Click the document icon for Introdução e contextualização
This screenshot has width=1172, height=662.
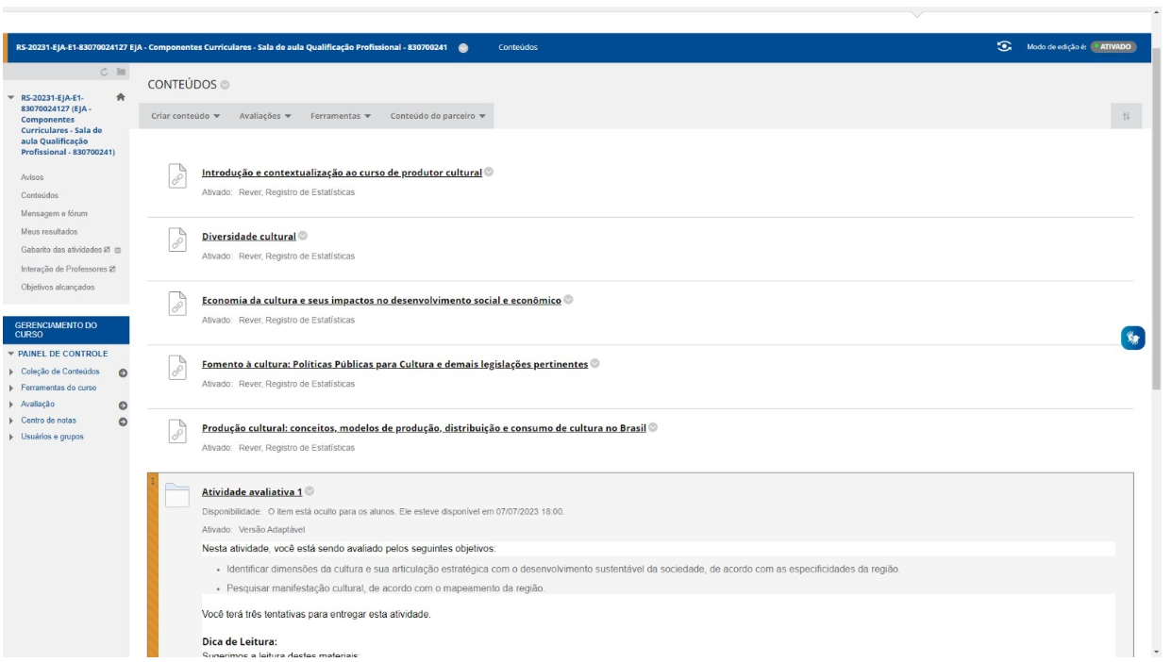pyautogui.click(x=176, y=176)
